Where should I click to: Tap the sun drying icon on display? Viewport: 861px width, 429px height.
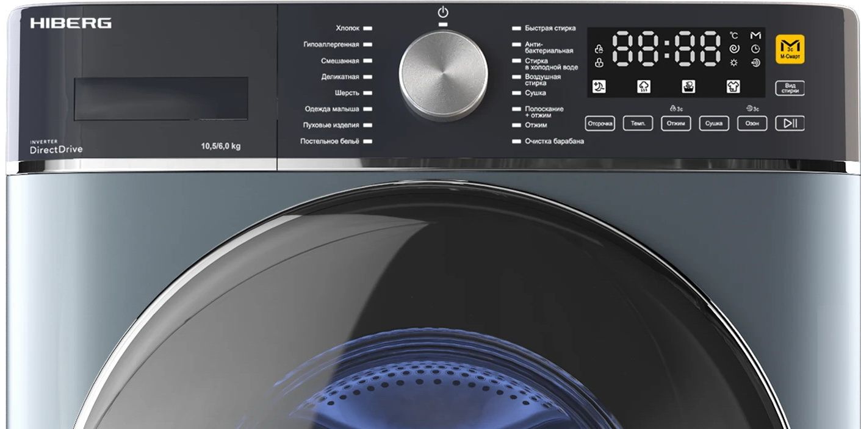734,63
